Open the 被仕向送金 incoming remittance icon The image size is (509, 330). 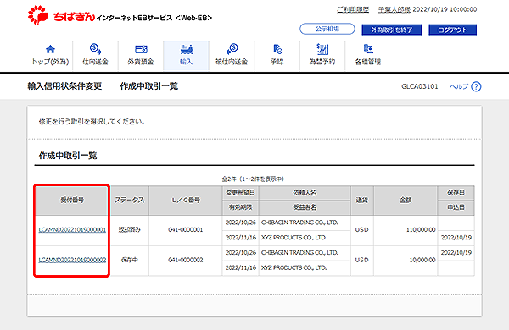click(232, 49)
